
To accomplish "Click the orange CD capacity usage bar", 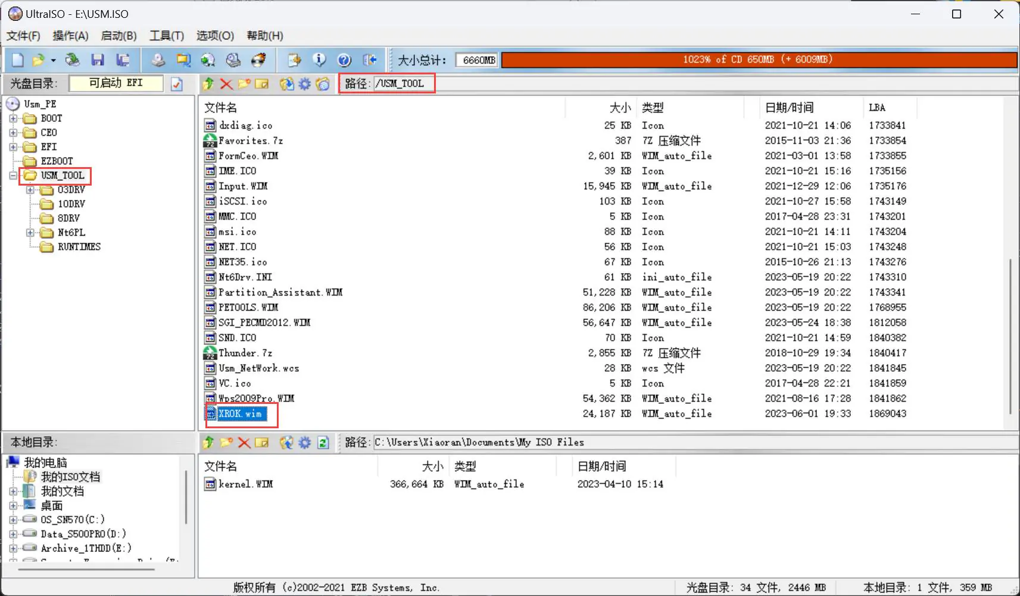I will (758, 60).
